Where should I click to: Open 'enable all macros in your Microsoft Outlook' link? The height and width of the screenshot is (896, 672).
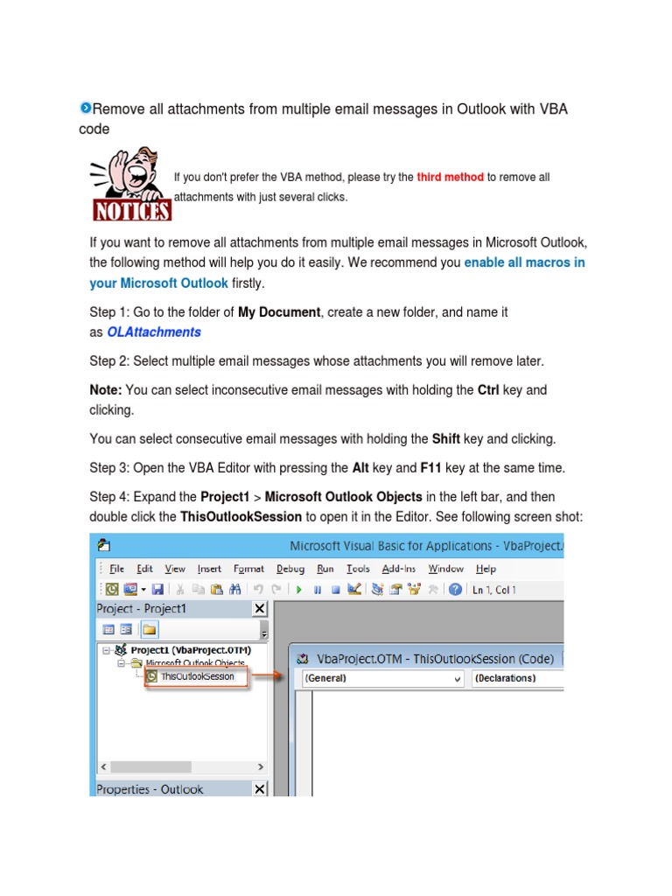coord(337,273)
